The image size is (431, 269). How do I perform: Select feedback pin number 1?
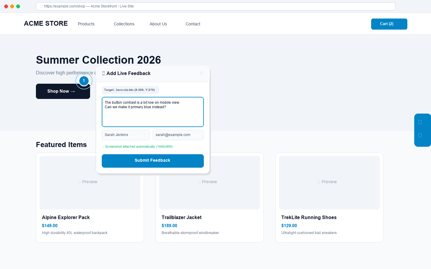[x=84, y=81]
